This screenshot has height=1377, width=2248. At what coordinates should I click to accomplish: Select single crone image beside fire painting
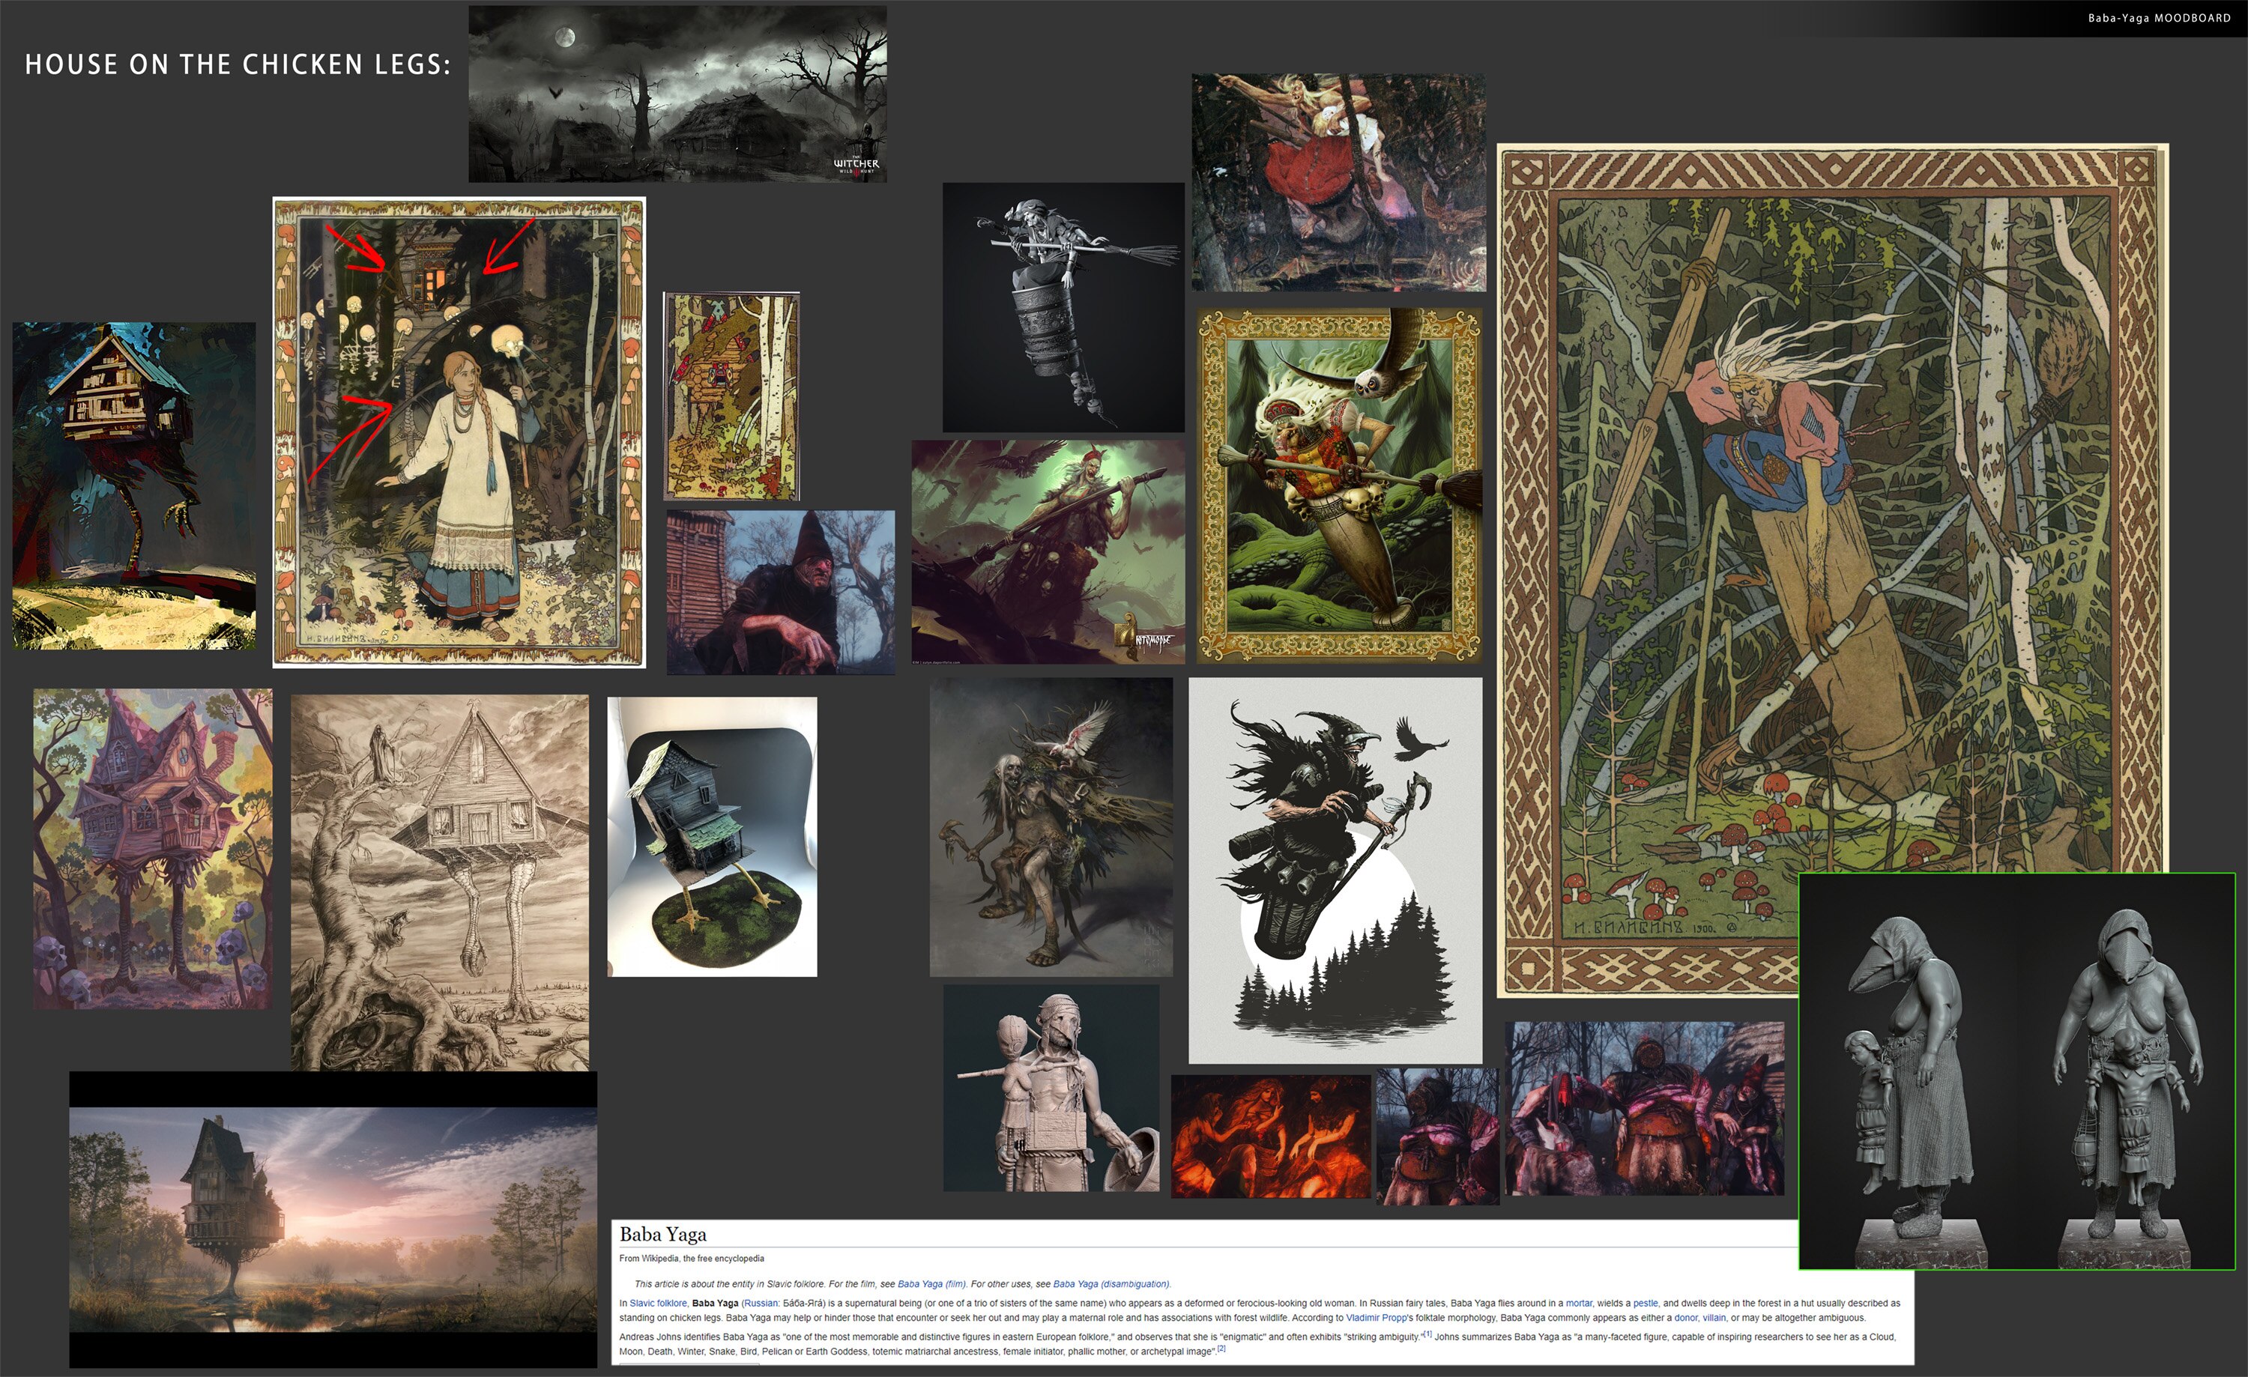(1438, 1137)
